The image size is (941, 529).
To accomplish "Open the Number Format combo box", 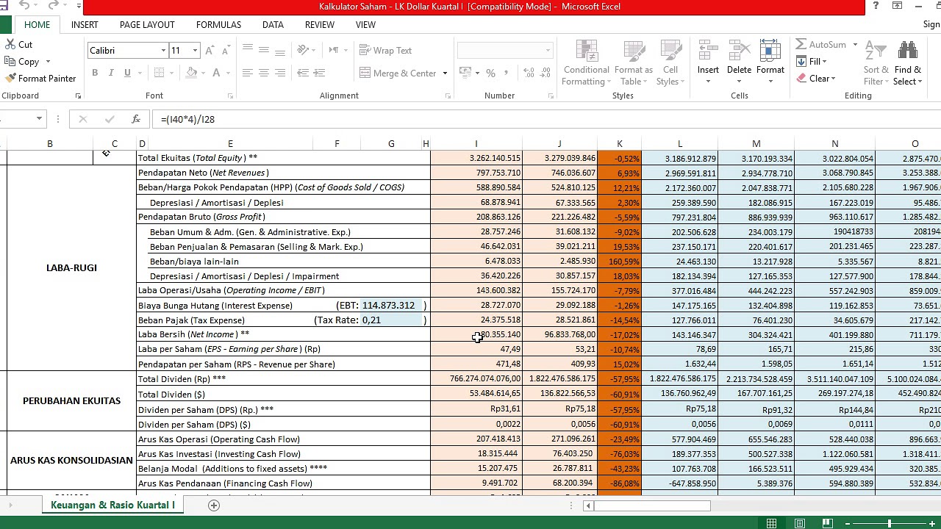I will tap(504, 51).
